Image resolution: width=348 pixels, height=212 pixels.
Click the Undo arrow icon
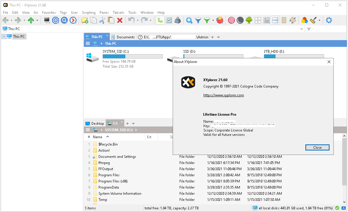(131, 20)
